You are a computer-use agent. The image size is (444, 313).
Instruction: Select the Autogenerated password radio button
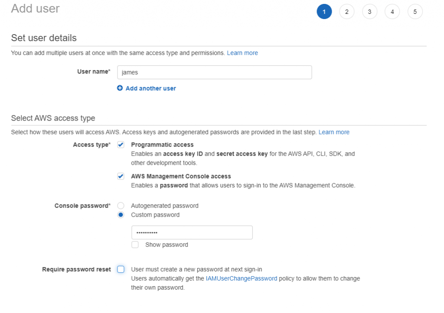click(x=121, y=205)
